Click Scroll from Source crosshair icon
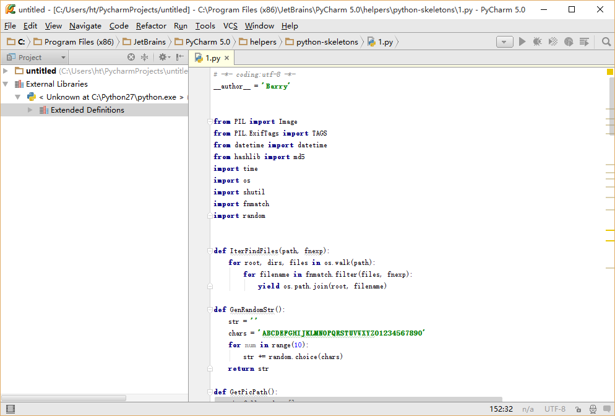Image resolution: width=615 pixels, height=416 pixels. [x=131, y=57]
